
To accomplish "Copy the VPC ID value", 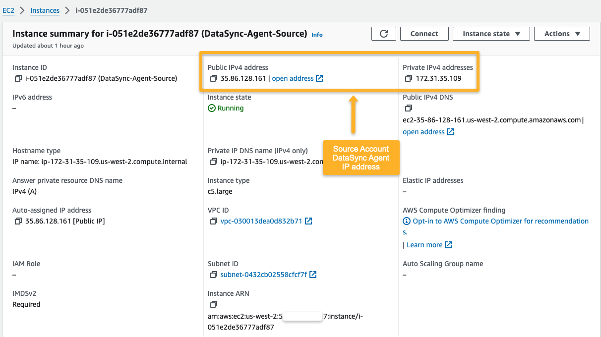I will click(x=214, y=221).
